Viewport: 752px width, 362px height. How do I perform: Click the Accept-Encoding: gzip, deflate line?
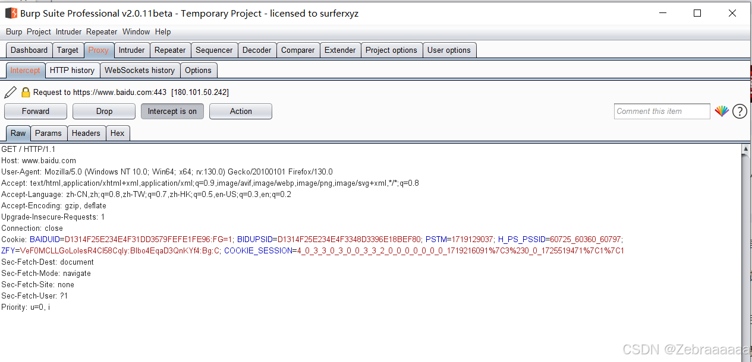pos(54,205)
